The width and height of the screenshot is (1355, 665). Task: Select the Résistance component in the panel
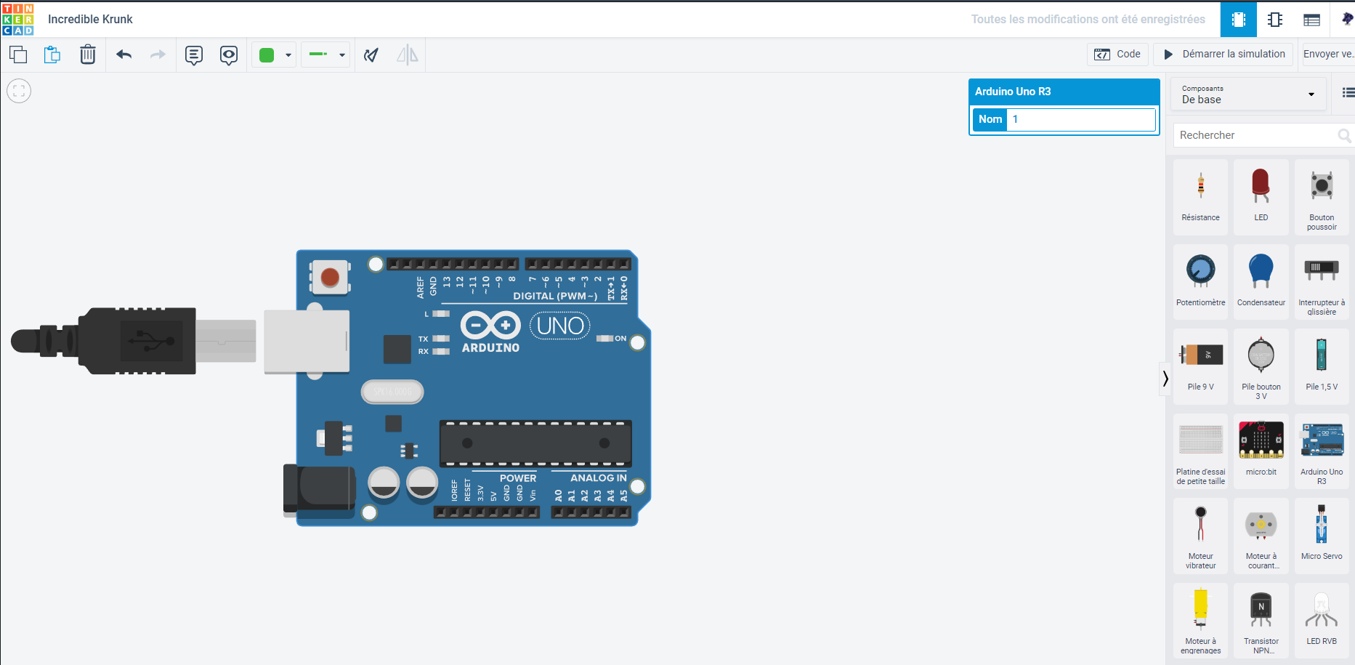point(1200,196)
